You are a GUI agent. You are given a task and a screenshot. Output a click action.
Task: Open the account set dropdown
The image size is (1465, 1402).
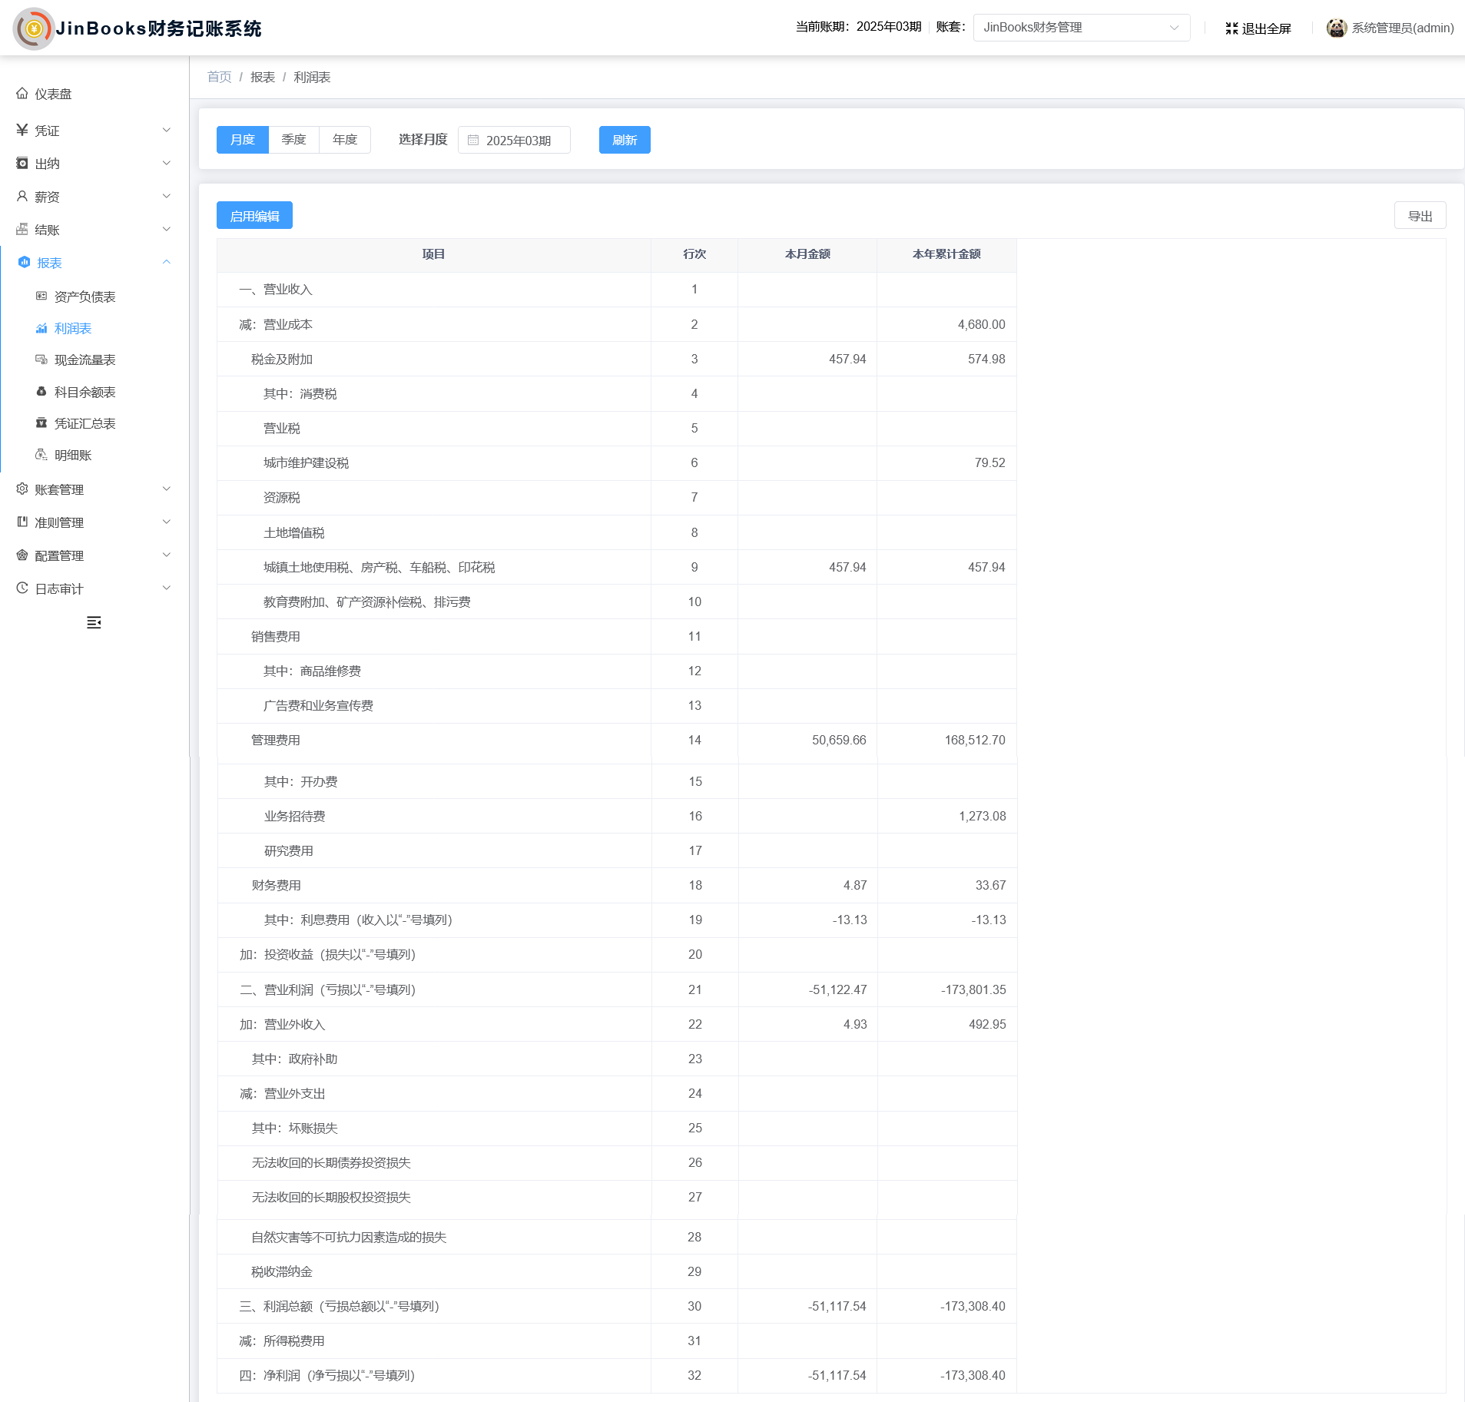tap(1081, 28)
